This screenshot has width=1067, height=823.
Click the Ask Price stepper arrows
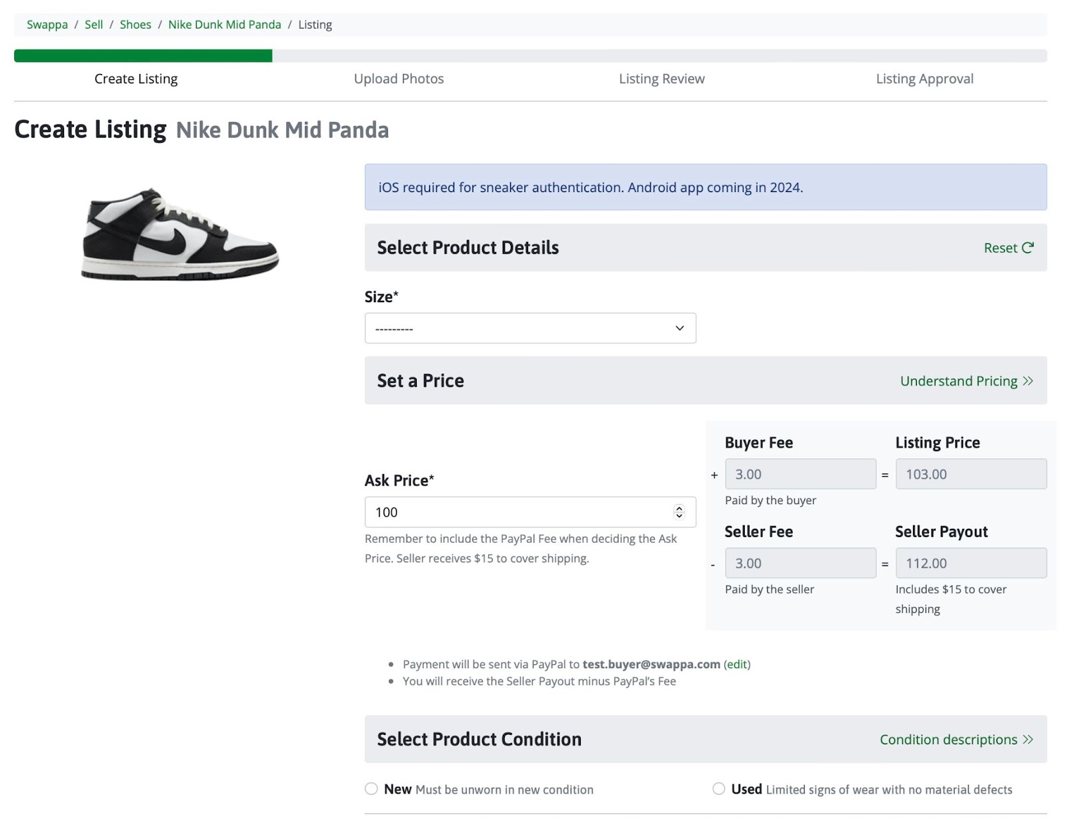(679, 512)
